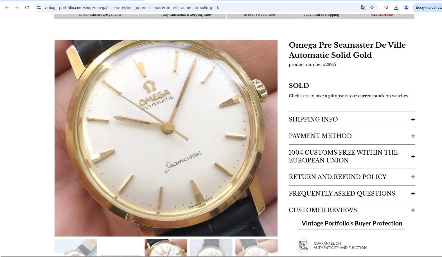Open the media control icon
Screen dimensions: 442x257
click(x=386, y=8)
